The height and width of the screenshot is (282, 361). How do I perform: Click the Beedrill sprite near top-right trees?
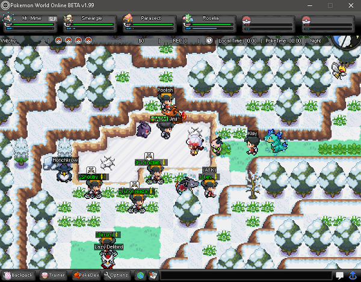tap(339, 70)
